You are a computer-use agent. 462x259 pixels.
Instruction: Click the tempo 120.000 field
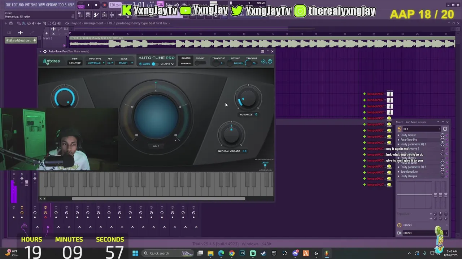coord(115,5)
